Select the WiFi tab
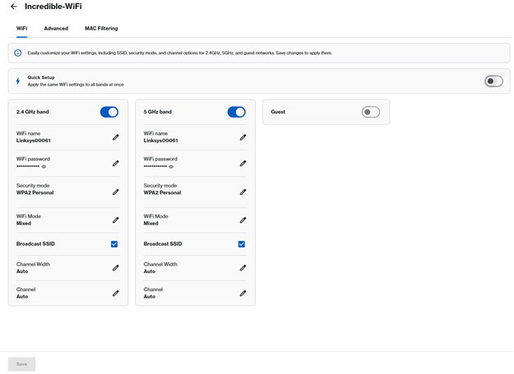 (x=21, y=29)
